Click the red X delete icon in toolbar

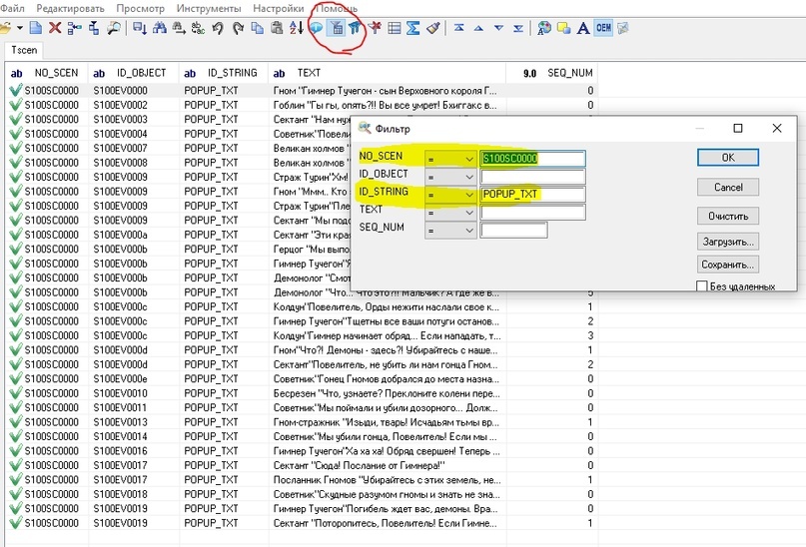pos(55,28)
